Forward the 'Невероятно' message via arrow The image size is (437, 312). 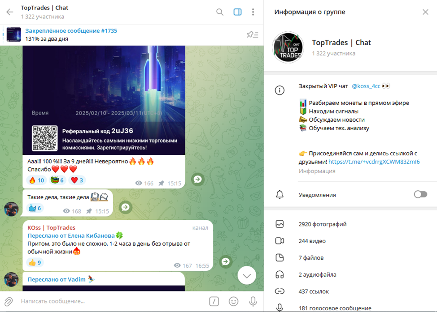pos(198,180)
